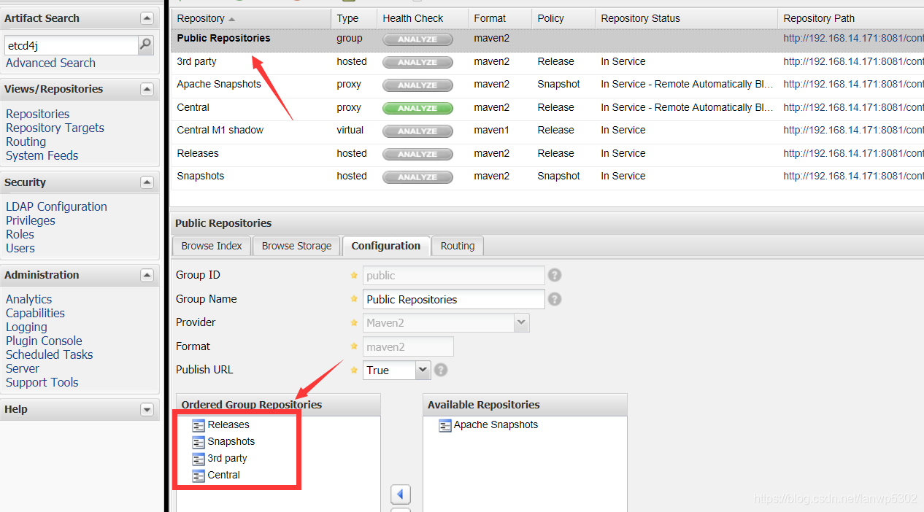Open LDAP Configuration

[x=56, y=206]
